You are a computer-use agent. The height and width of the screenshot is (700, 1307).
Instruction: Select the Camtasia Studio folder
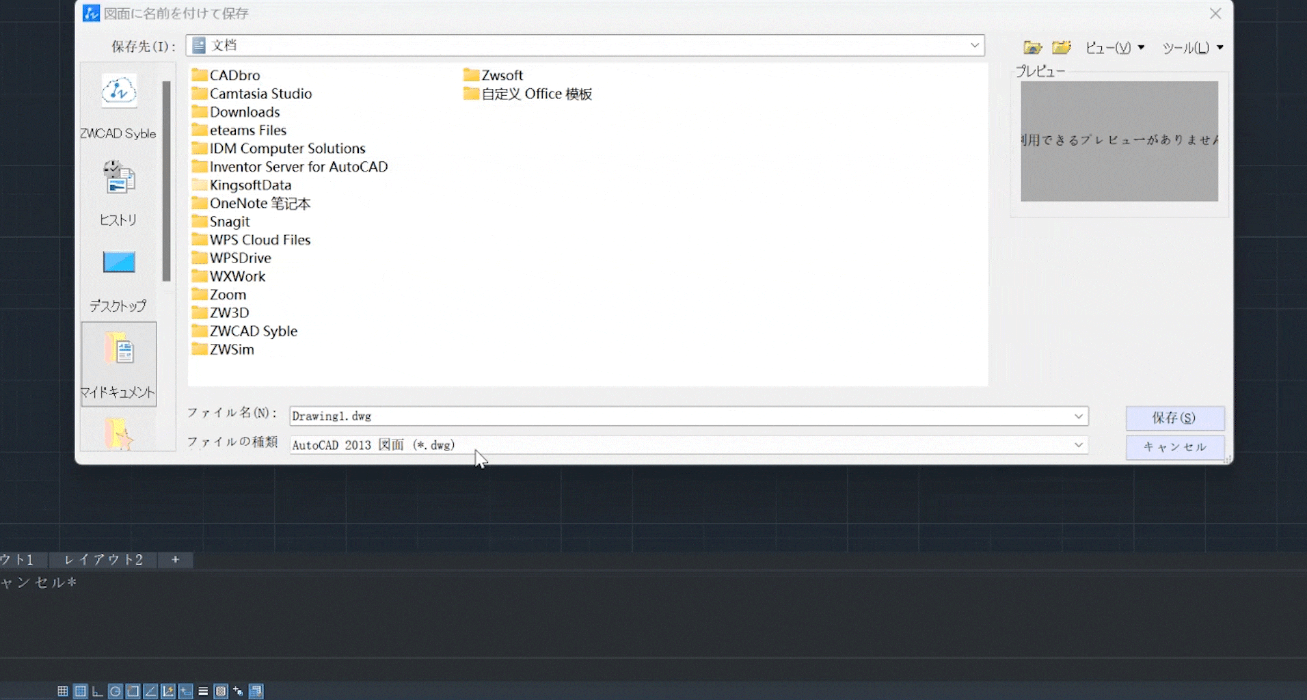click(252, 94)
